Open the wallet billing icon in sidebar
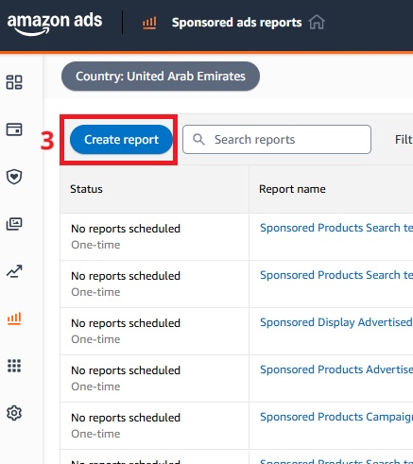 tap(14, 129)
